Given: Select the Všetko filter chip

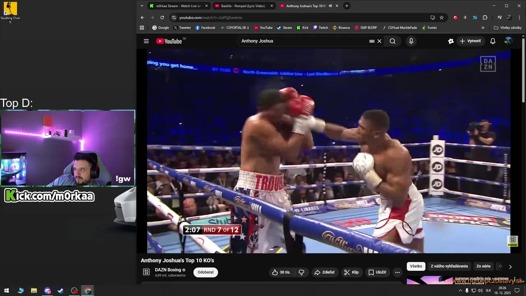Looking at the screenshot, I should tap(416, 266).
